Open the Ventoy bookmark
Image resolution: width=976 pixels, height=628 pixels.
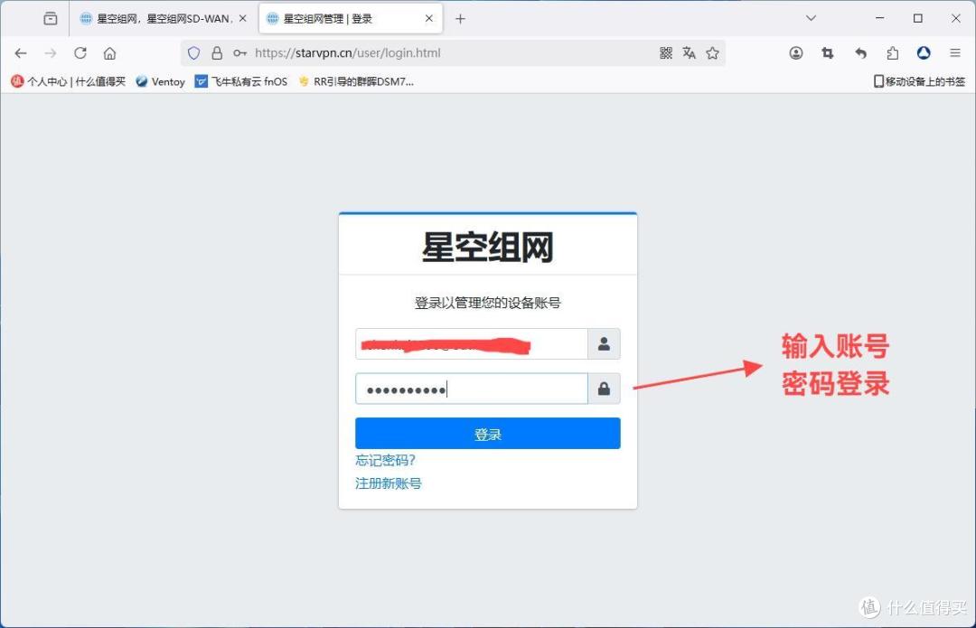[x=161, y=81]
